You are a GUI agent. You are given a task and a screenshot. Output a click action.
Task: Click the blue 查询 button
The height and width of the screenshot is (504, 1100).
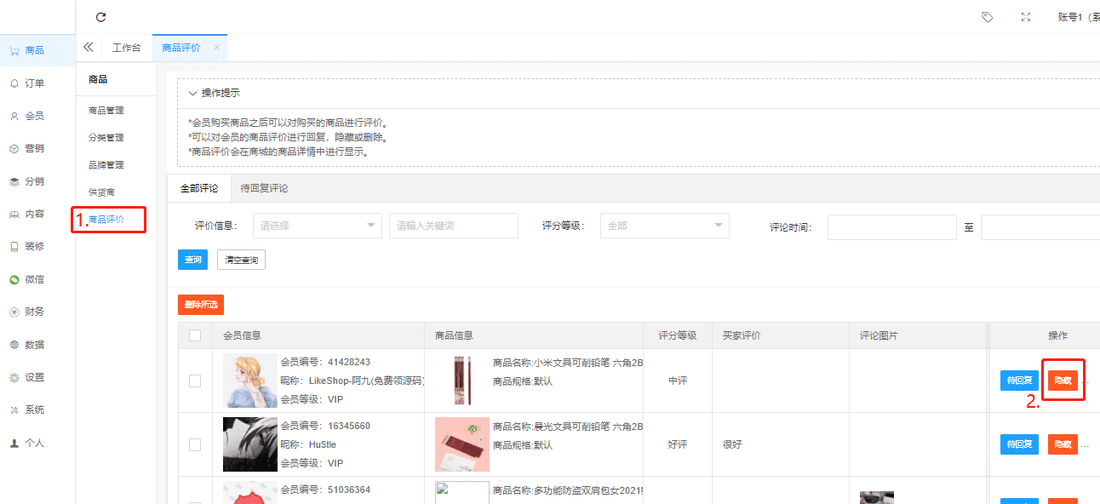[192, 260]
